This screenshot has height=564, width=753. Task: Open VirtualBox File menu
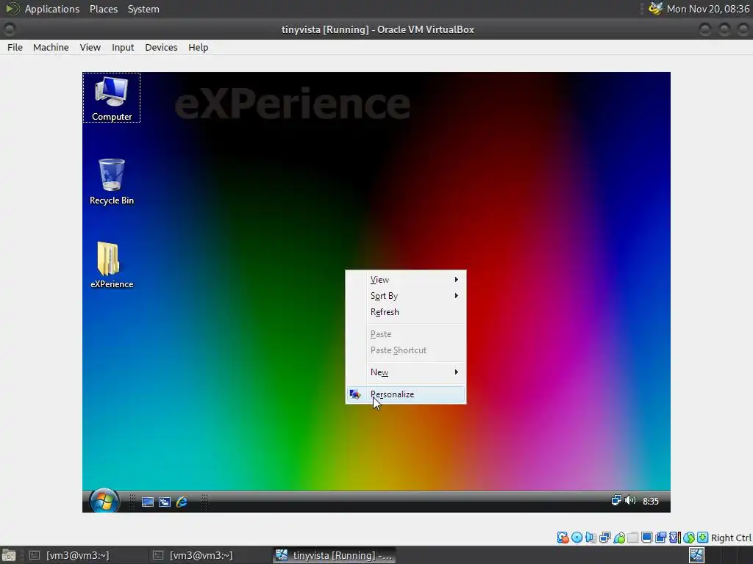pyautogui.click(x=15, y=48)
